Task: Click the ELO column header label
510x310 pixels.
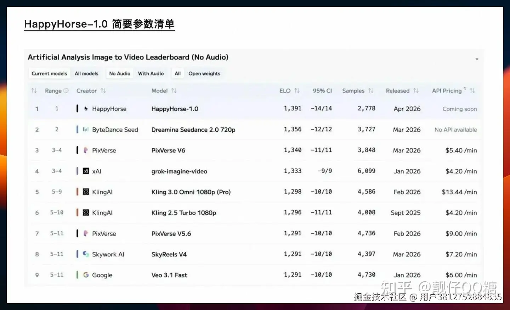Action: tap(285, 91)
